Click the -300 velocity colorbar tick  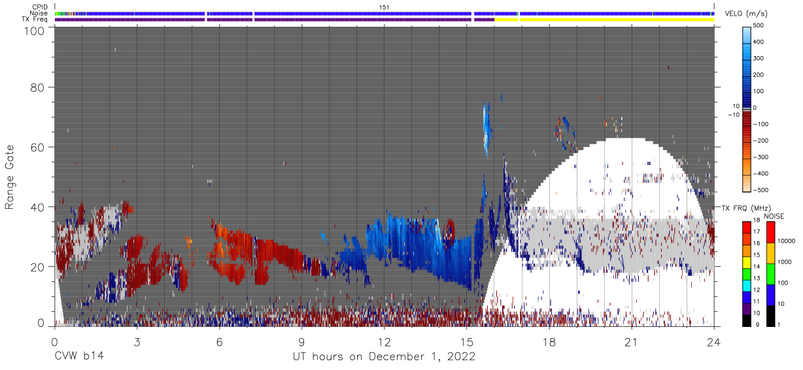click(760, 157)
